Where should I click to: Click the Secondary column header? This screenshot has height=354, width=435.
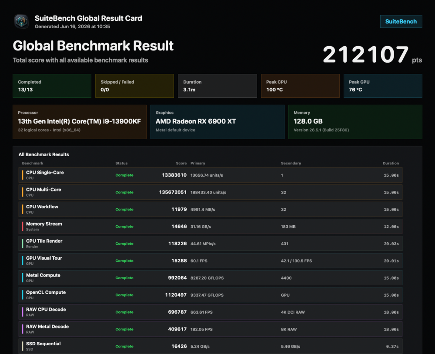[x=291, y=163]
